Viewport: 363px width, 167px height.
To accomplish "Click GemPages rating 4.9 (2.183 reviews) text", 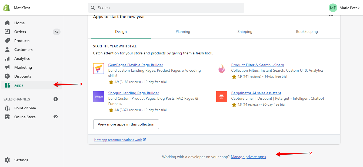I will pyautogui.click(x=128, y=82).
